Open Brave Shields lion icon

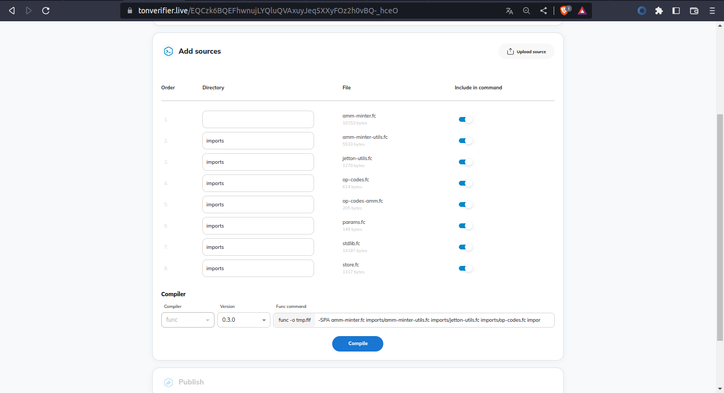click(565, 11)
